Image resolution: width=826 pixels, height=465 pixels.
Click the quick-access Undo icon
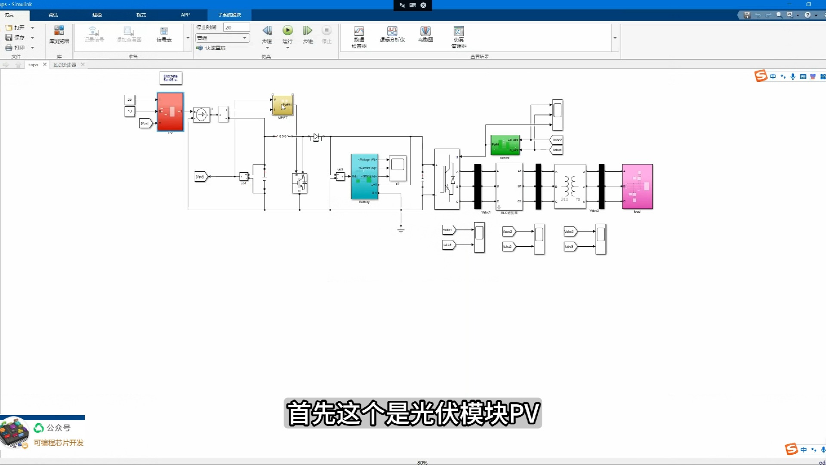[x=758, y=15]
